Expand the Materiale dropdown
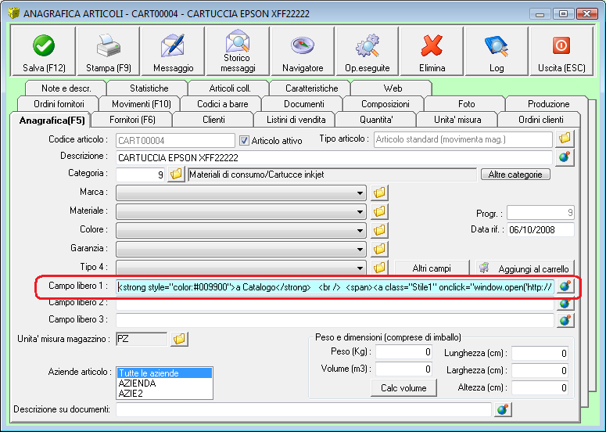606x432 pixels. (x=360, y=211)
